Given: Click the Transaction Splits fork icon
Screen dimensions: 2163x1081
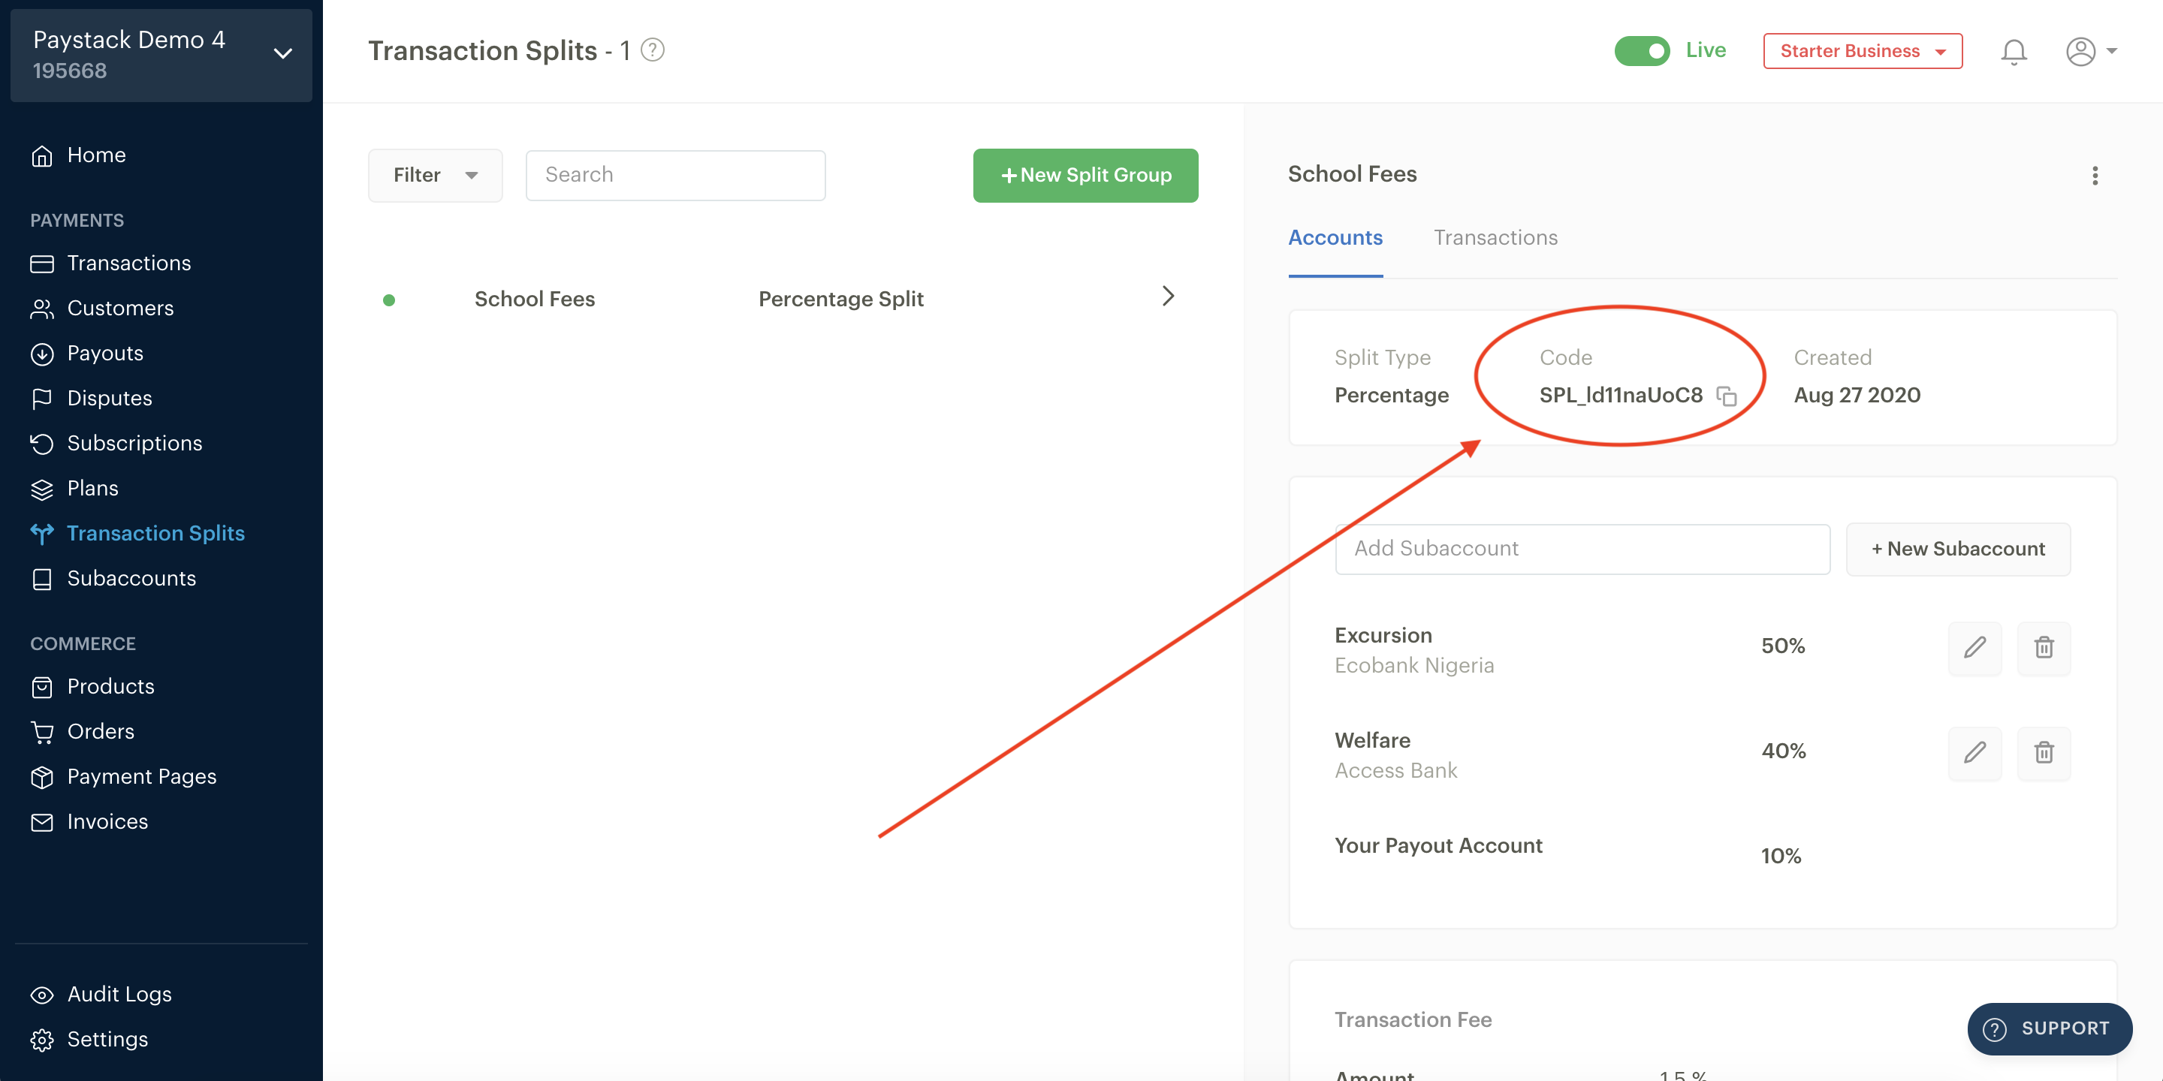Looking at the screenshot, I should [42, 534].
